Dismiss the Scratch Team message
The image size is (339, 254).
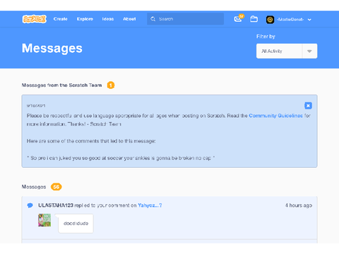point(308,106)
